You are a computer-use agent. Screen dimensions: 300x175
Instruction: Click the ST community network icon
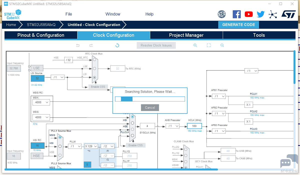[x=272, y=14]
